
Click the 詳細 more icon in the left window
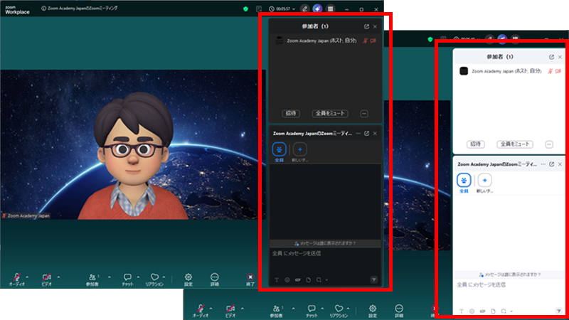coord(215,277)
